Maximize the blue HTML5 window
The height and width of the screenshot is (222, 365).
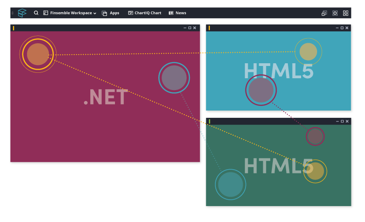click(x=342, y=28)
